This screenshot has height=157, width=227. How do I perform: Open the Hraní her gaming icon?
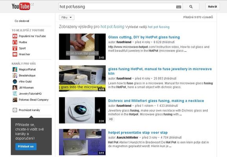pos(15,54)
